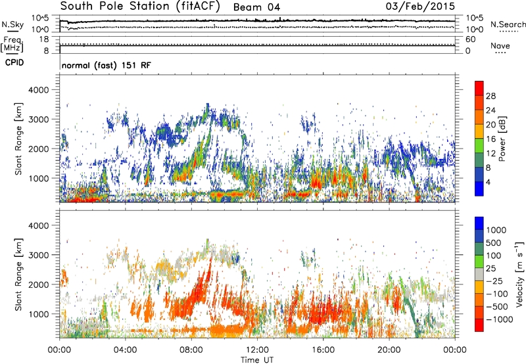Click the 'Time UT' x-axis title
The height and width of the screenshot is (364, 526).
tap(257, 359)
